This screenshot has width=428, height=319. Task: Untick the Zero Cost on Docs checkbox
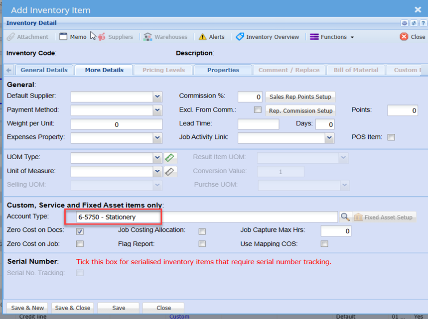tap(80, 231)
